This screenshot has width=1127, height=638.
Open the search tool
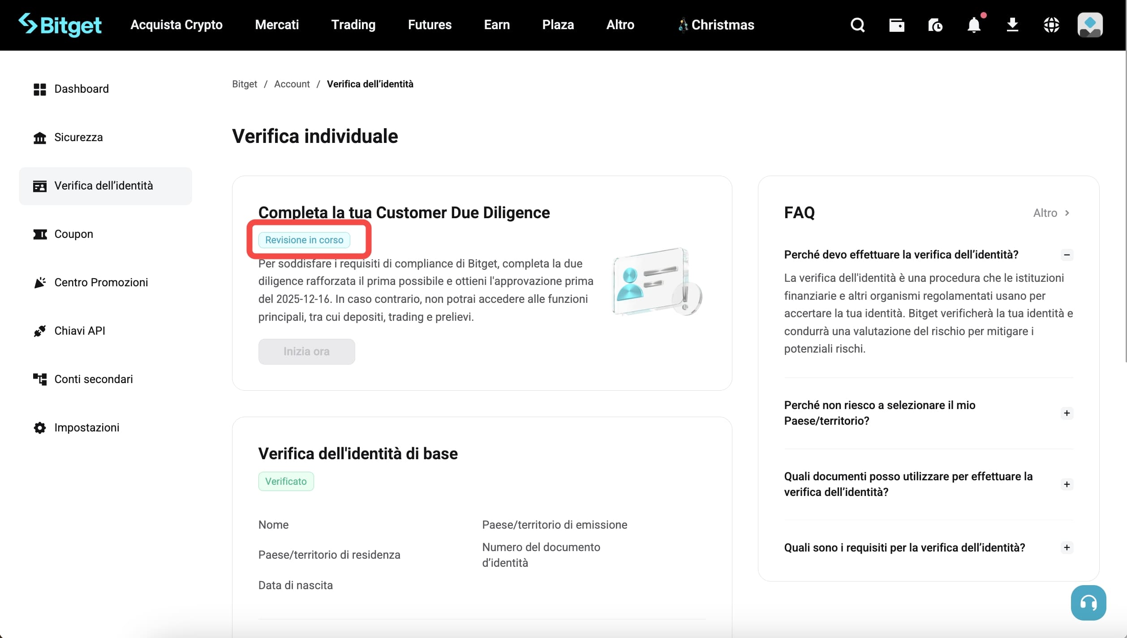click(x=857, y=25)
